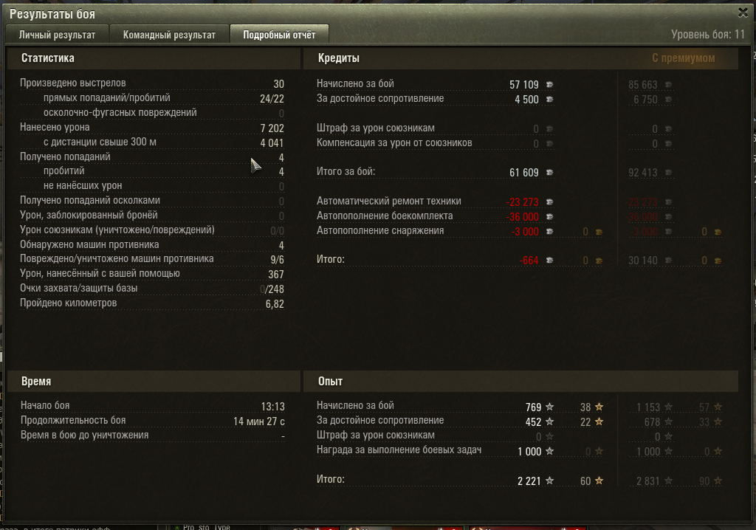Click the С премиумом column header

(x=683, y=58)
